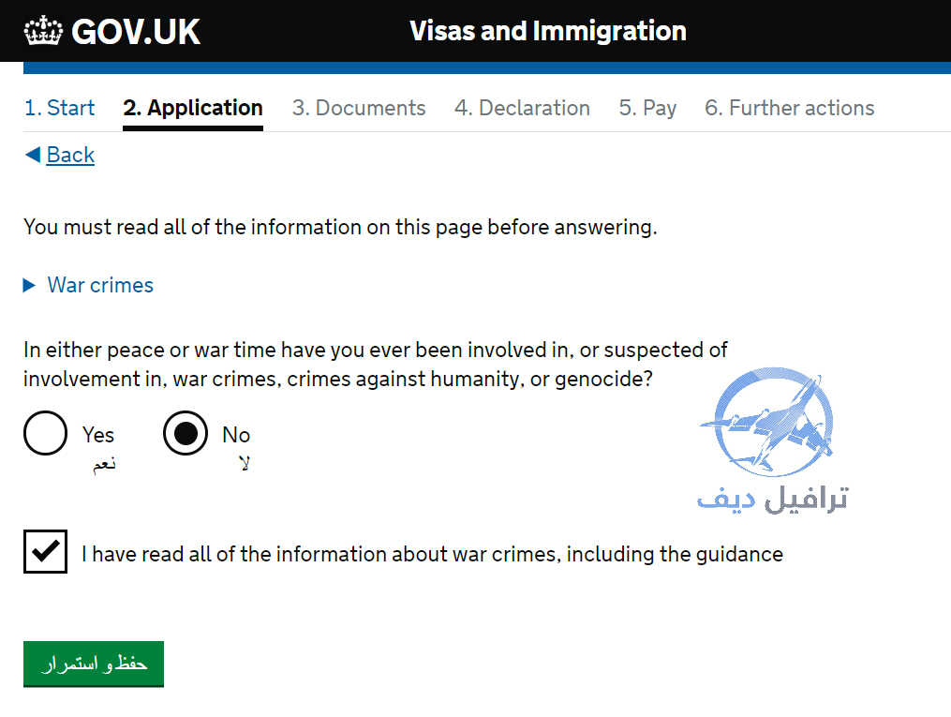Open the 2. Application step tab
951x717 pixels.
click(x=193, y=108)
